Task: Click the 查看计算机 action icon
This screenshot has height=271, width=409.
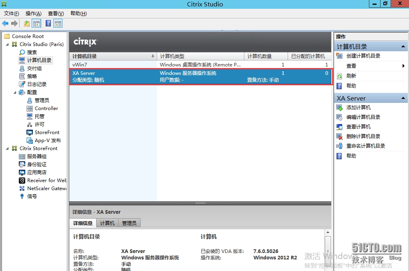Action: [x=339, y=127]
